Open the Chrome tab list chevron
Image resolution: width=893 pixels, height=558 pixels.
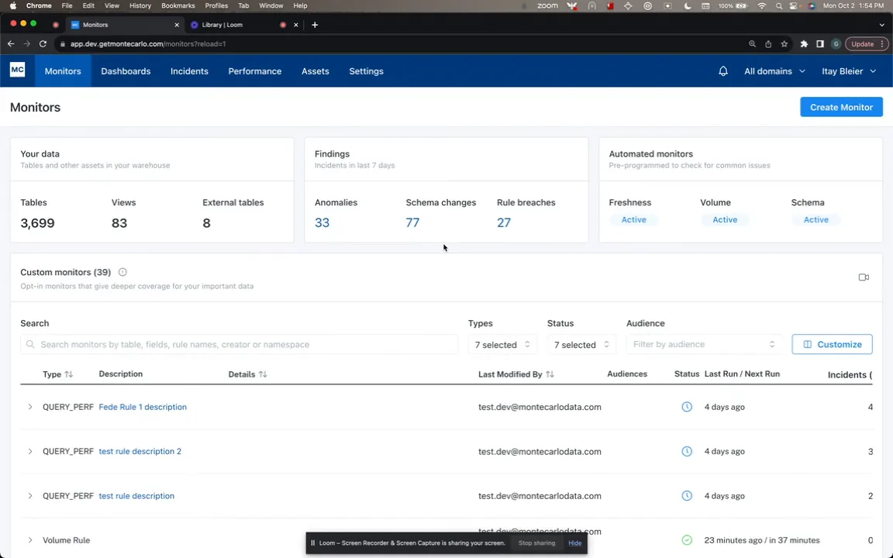coord(881,25)
